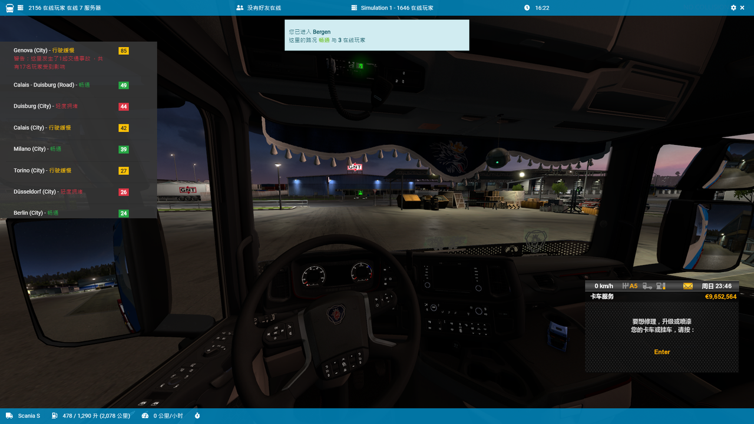Click Simulation 1 - 1646 在线玩家 label
This screenshot has width=754, height=424.
tap(397, 8)
